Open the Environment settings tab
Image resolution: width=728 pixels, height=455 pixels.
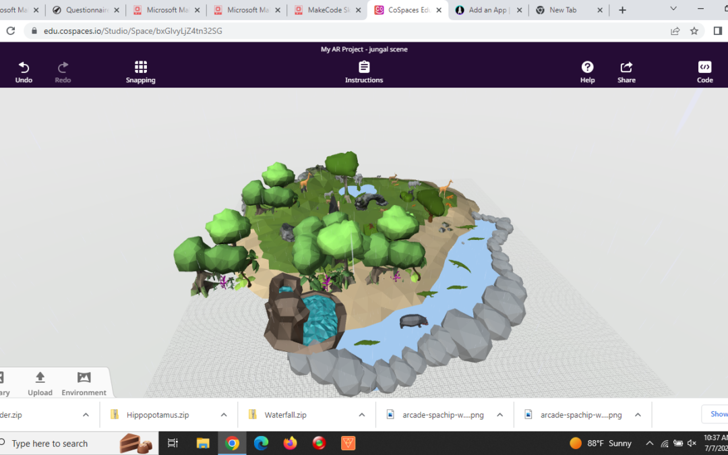84,384
